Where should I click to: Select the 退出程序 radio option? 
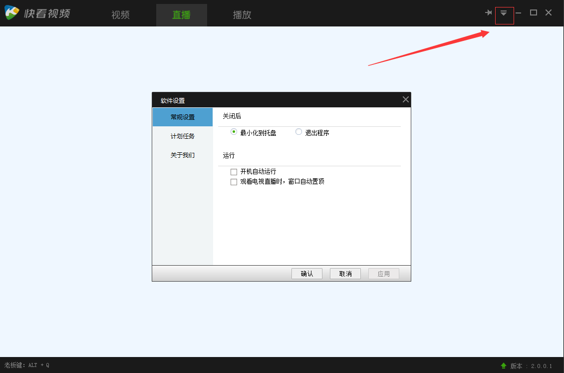pyautogui.click(x=298, y=131)
